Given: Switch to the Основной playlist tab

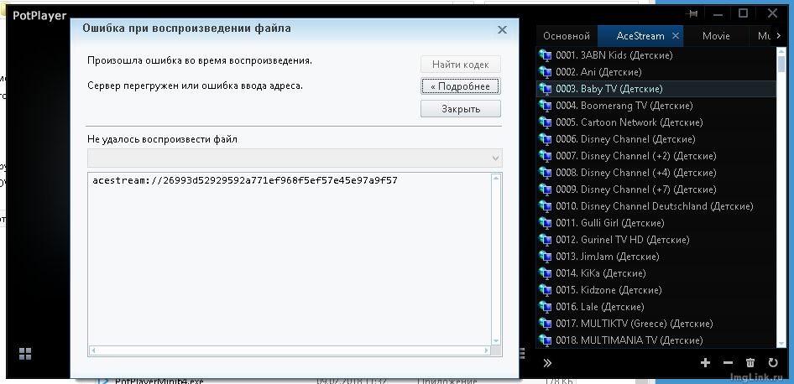Looking at the screenshot, I should [567, 36].
